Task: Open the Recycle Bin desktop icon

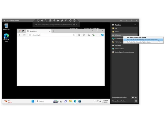Action: pos(6,27)
